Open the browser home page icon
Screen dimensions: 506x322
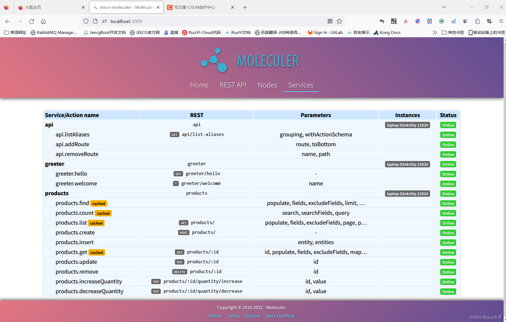point(43,21)
